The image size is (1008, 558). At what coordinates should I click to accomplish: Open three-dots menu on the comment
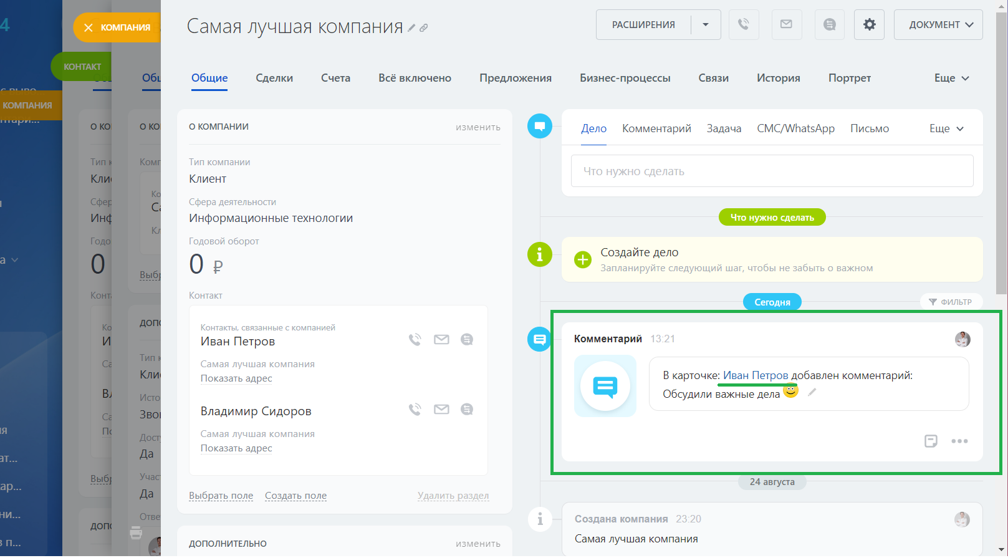tap(959, 441)
